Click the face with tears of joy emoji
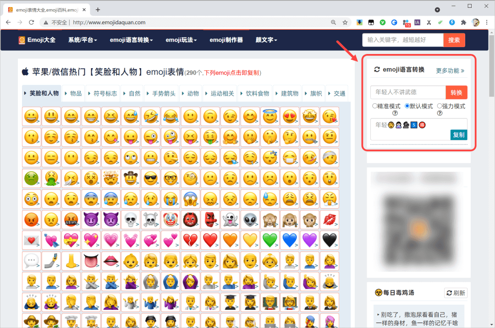The height and width of the screenshot is (328, 495). coord(170,116)
